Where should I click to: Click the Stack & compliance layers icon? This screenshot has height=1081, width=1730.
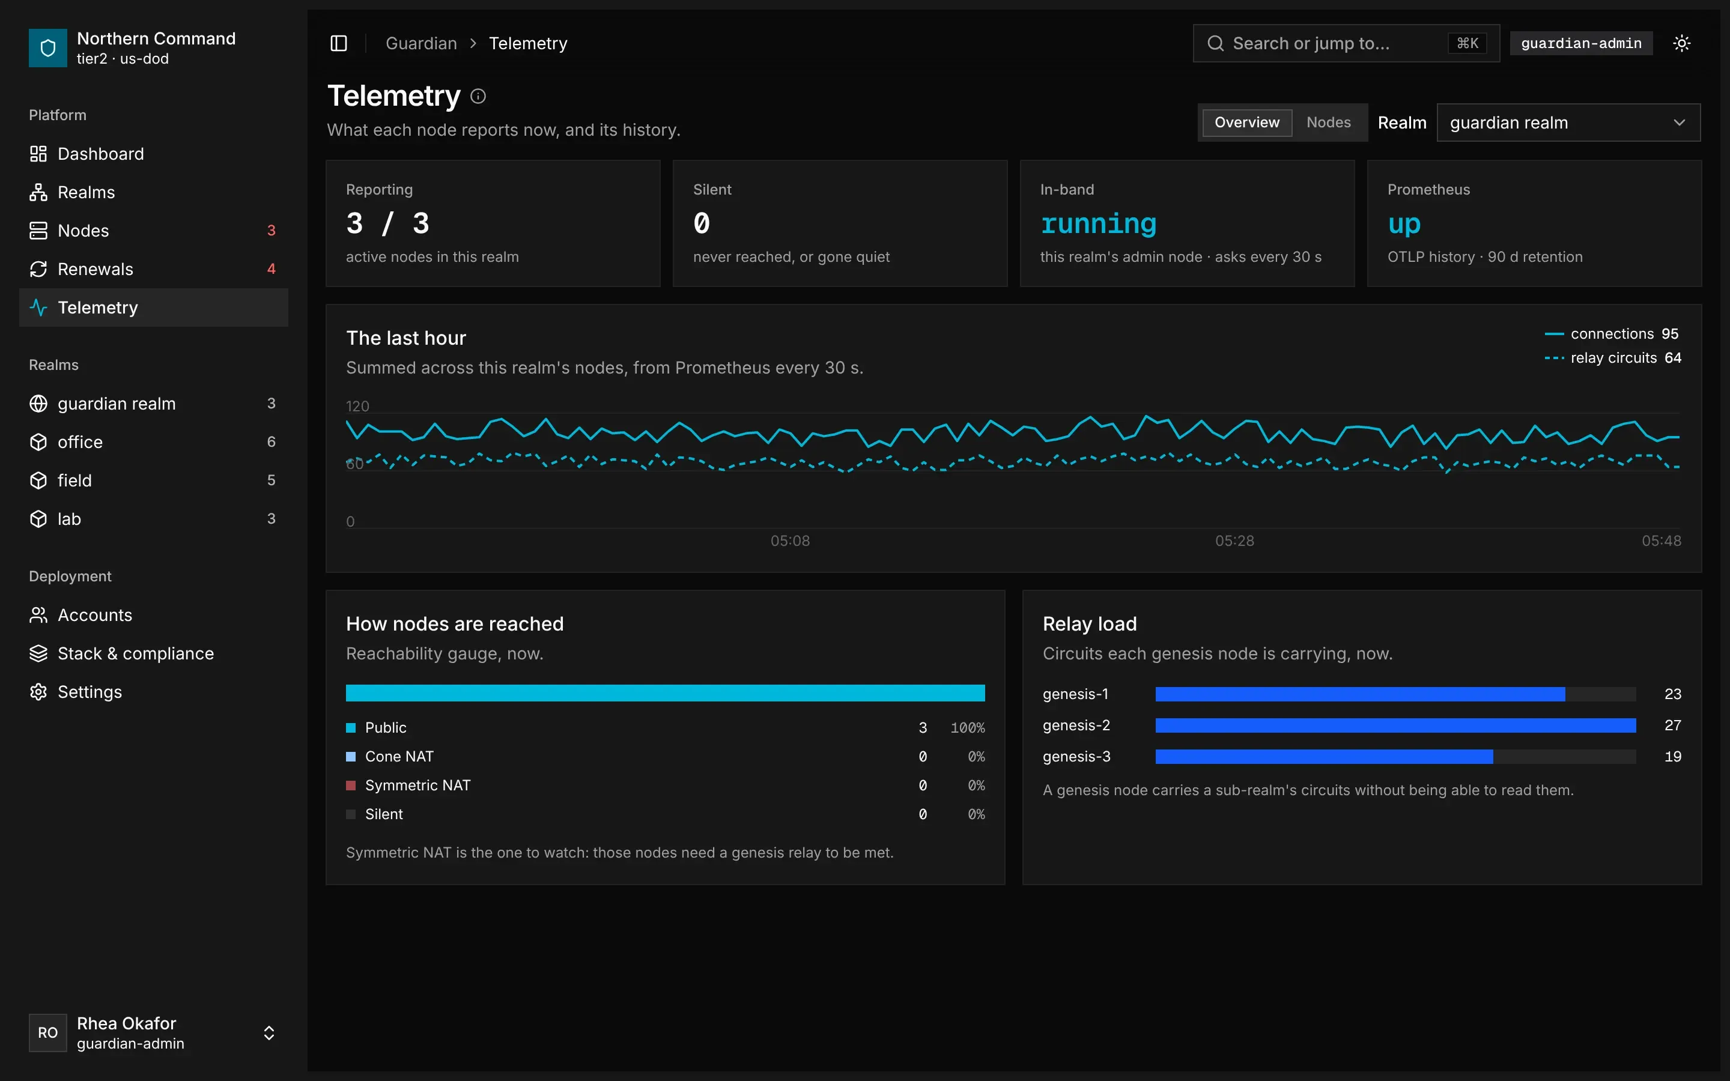pos(38,653)
